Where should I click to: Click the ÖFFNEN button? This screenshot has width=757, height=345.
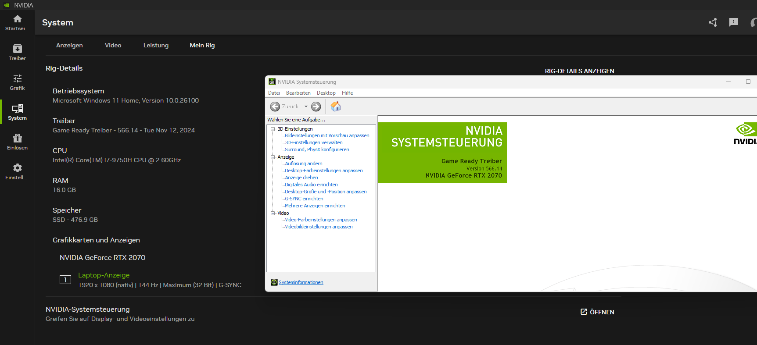[x=597, y=312]
